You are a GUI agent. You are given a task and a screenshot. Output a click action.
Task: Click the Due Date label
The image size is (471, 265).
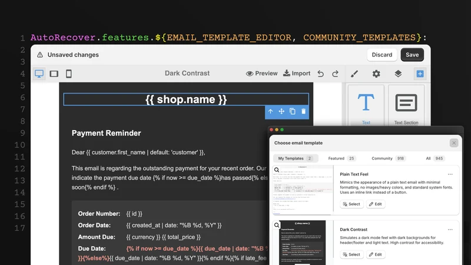tap(92, 249)
